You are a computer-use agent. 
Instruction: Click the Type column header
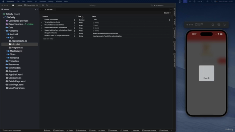(79, 16)
